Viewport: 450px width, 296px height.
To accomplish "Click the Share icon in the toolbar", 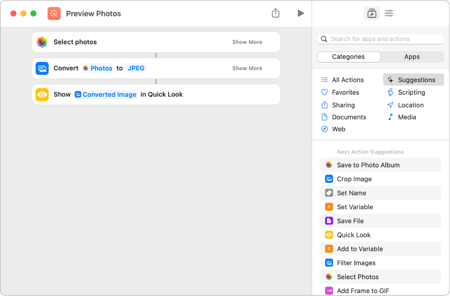I will pos(275,14).
